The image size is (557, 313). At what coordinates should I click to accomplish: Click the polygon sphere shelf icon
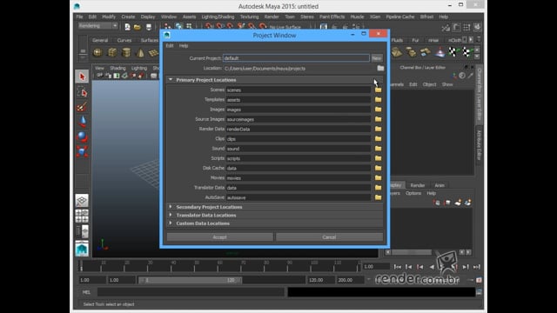pos(97,52)
